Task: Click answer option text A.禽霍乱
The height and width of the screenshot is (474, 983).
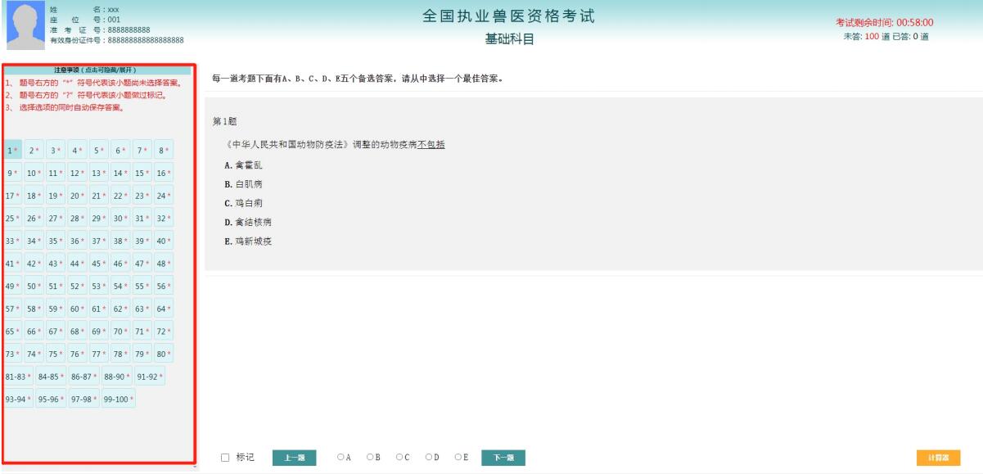Action: pyautogui.click(x=243, y=165)
